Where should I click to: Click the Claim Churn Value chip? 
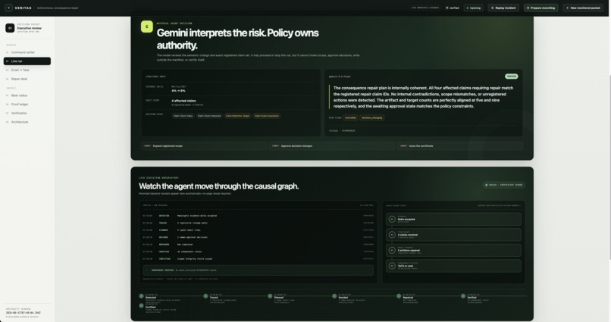tap(183, 116)
